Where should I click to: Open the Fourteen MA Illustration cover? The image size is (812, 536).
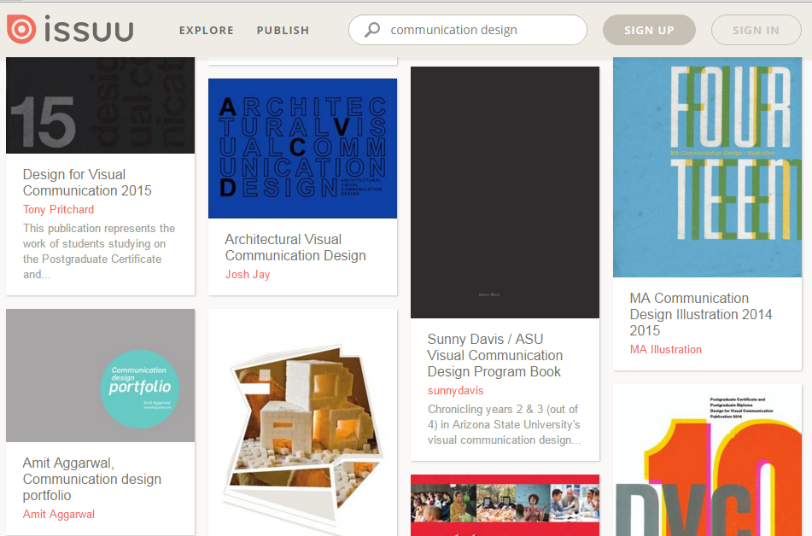(707, 167)
